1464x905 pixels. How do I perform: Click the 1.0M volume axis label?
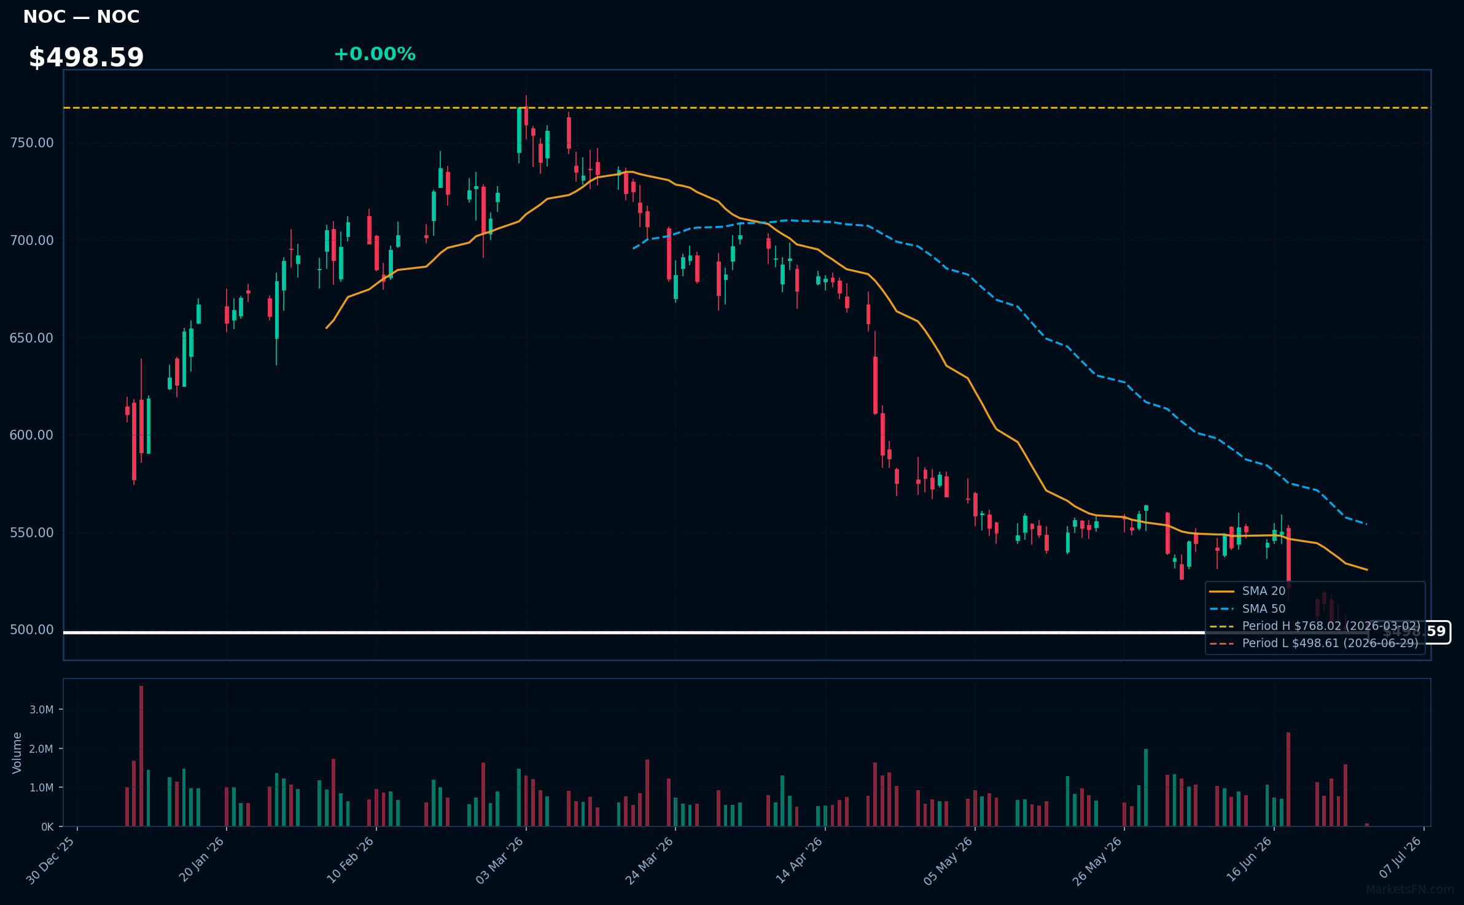click(42, 788)
